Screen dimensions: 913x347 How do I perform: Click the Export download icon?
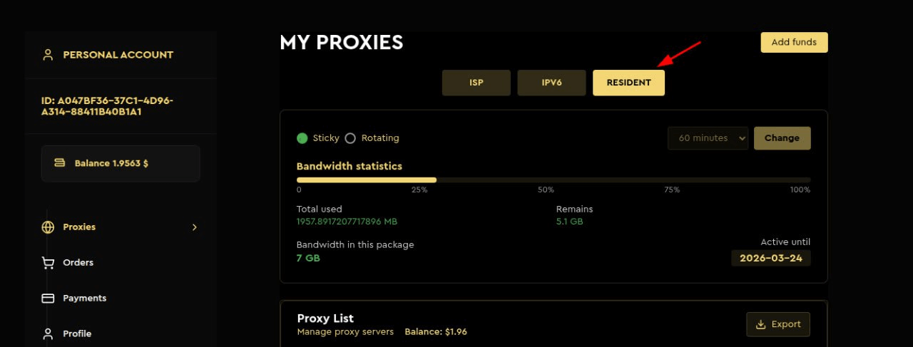(760, 324)
